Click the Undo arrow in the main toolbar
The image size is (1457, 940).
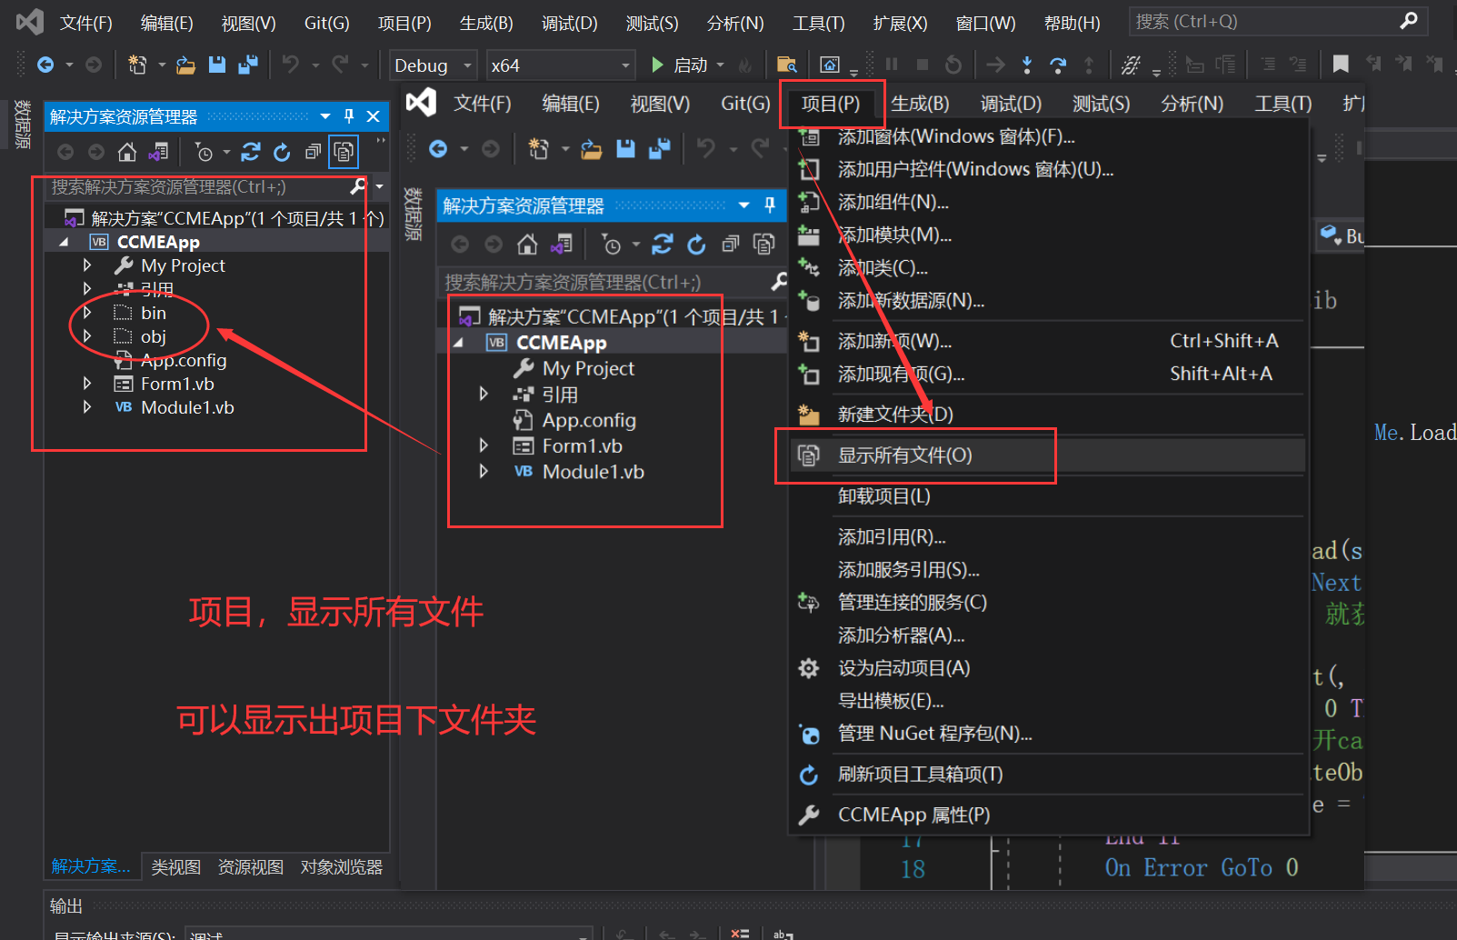pos(291,65)
